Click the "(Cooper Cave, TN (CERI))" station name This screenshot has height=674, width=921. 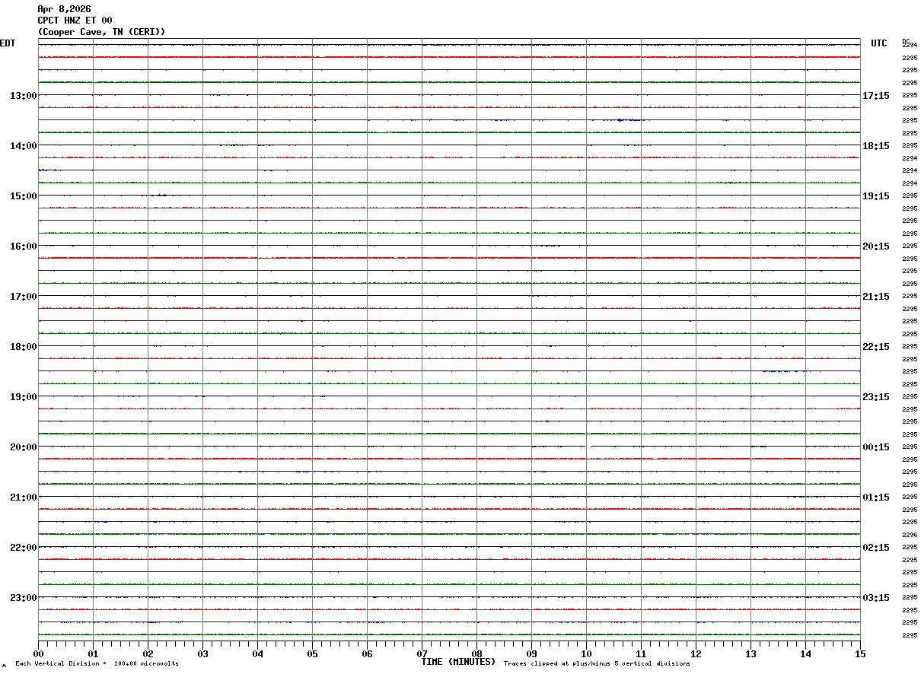101,32
